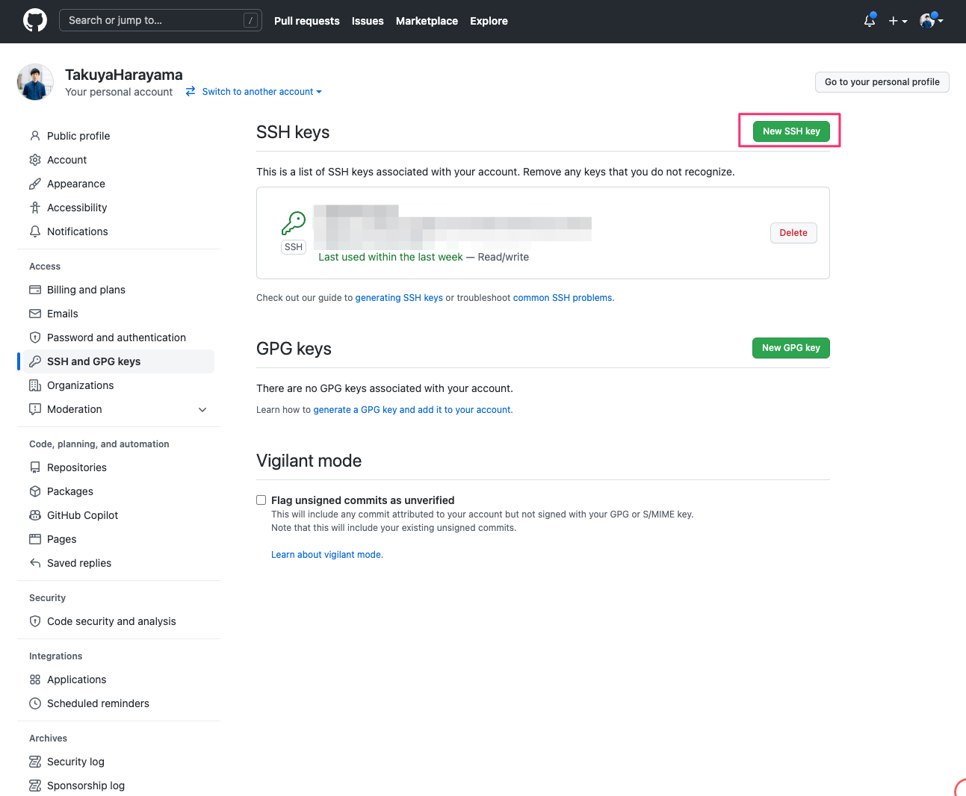Image resolution: width=966 pixels, height=796 pixels.
Task: Click the Appearance paintbrush icon
Action: 34,183
